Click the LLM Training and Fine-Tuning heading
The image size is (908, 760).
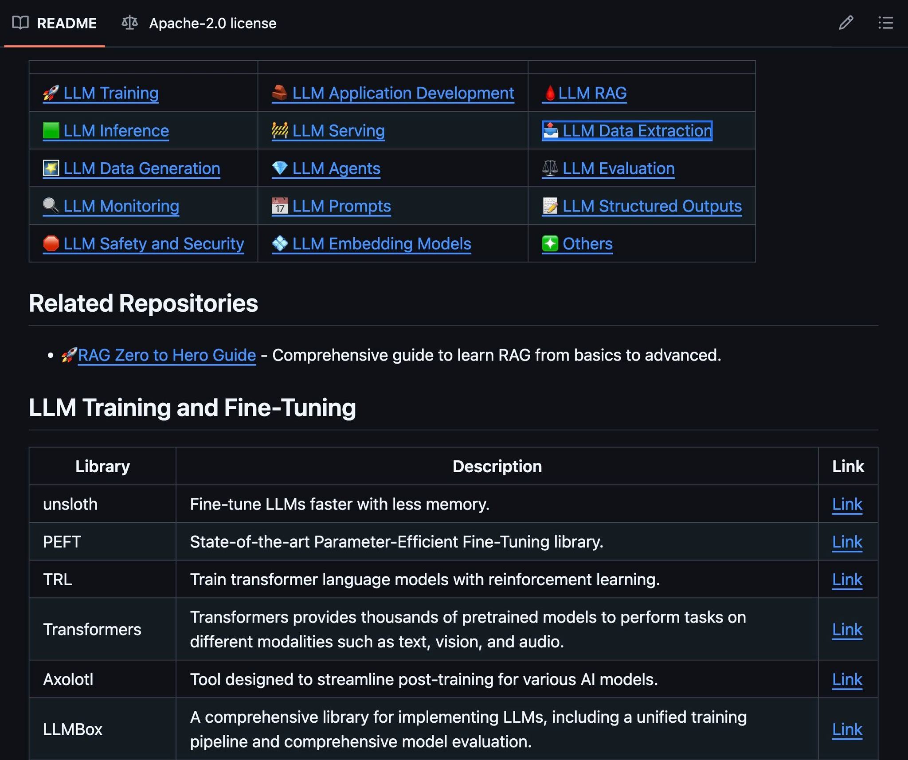pyautogui.click(x=192, y=407)
